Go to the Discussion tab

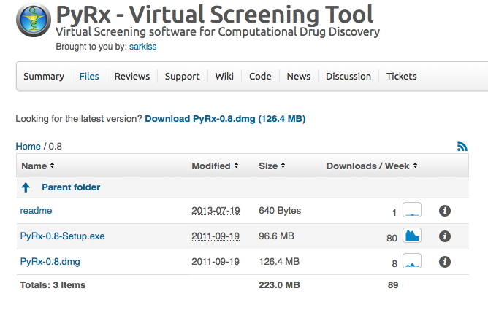tap(348, 76)
